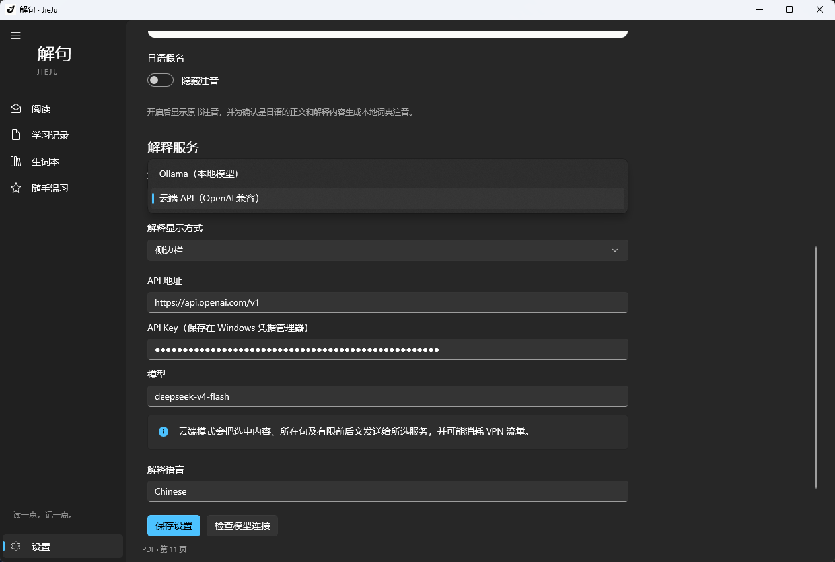Close the JieJu window
This screenshot has height=562, width=835.
point(820,9)
